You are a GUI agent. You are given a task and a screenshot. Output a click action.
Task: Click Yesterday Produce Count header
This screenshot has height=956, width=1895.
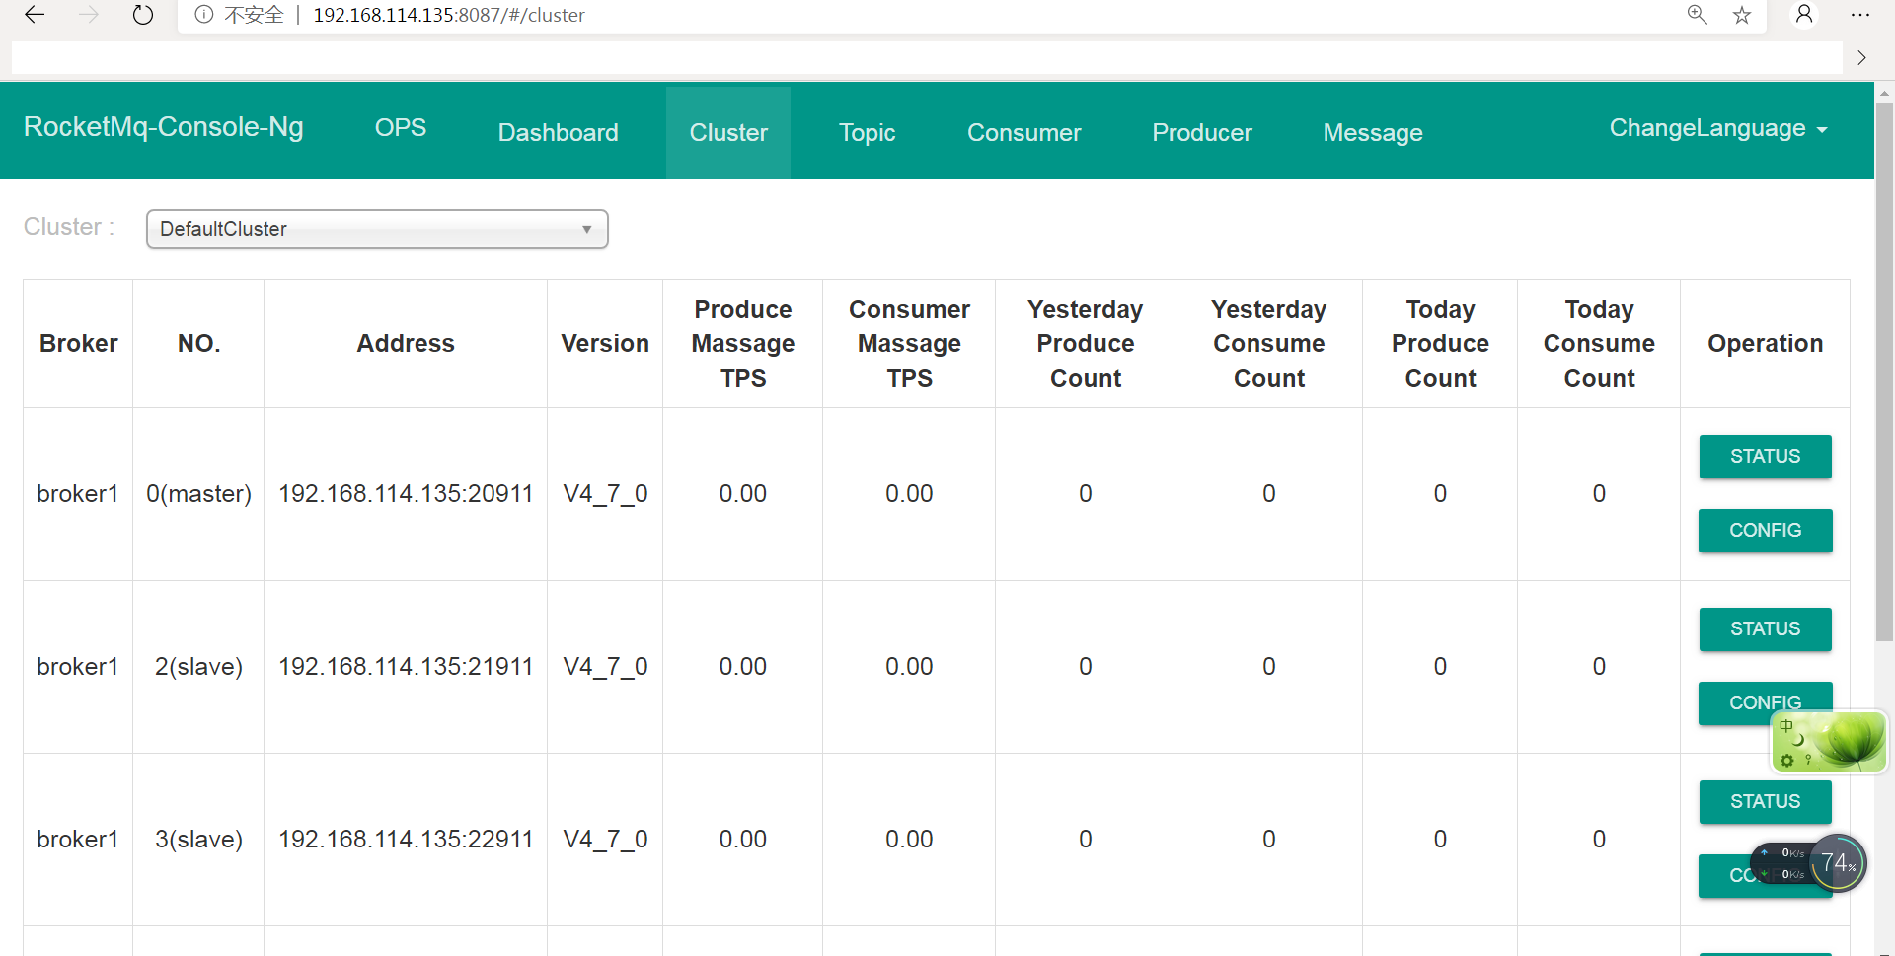point(1086,343)
